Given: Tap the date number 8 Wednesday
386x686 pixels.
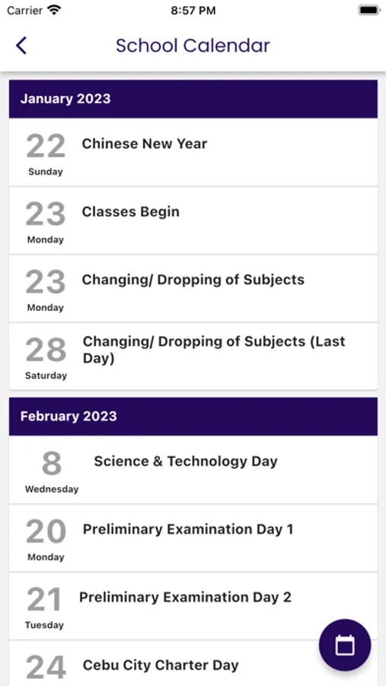Looking at the screenshot, I should (52, 472).
